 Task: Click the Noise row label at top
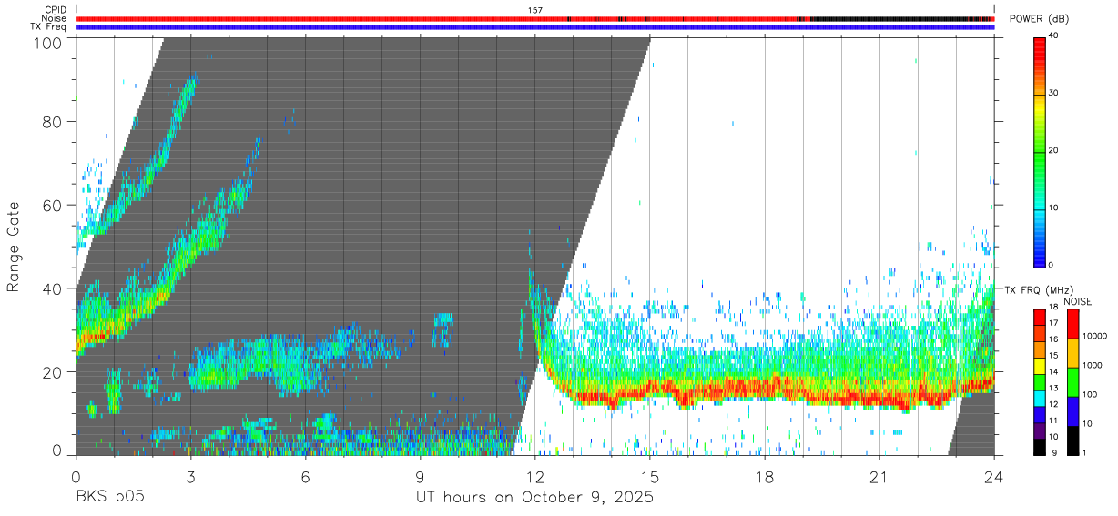(x=54, y=18)
